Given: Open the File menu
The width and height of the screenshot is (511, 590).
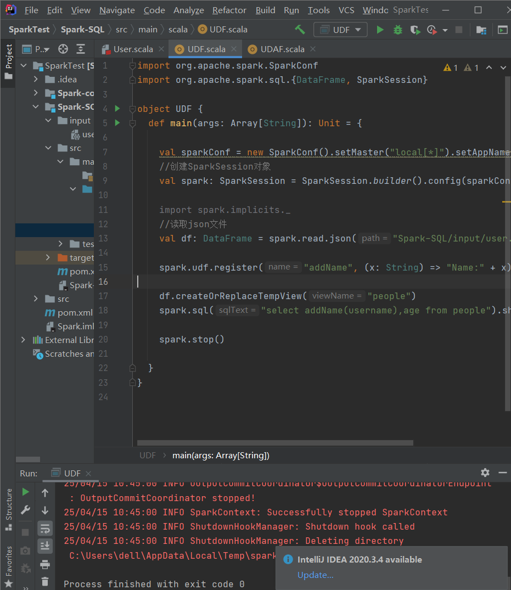Looking at the screenshot, I should tap(31, 10).
